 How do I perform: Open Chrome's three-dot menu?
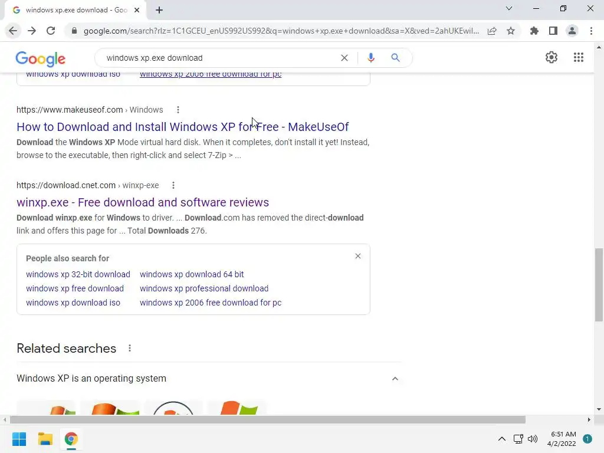coord(591,31)
